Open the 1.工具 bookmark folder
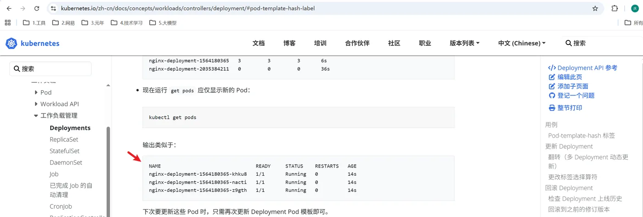Image resolution: width=643 pixels, height=217 pixels. 34,22
